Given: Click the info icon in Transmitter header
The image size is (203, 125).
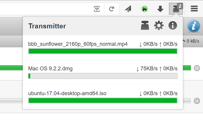Looking at the screenshot, I should (x=173, y=25).
